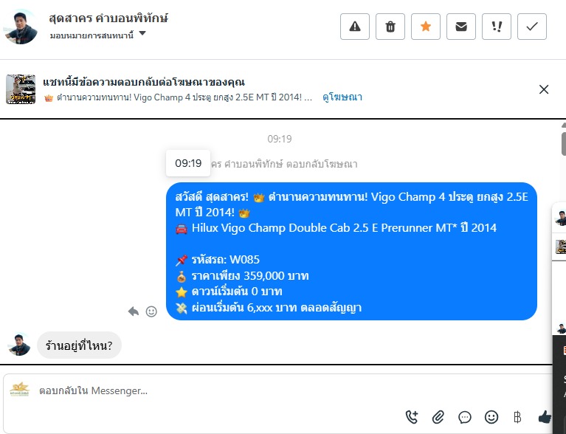Viewport: 566px width, 434px height.
Task: Flag conversation as priority with exclamation icon
Action: (x=497, y=27)
